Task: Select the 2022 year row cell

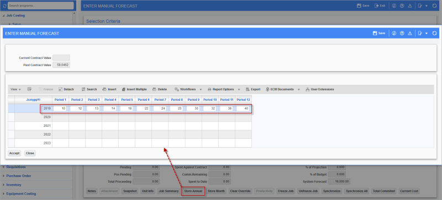Action: (33, 134)
